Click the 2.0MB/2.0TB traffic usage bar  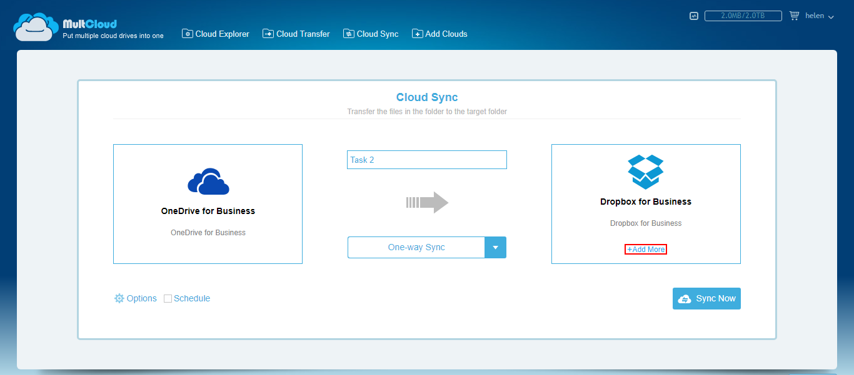pyautogui.click(x=743, y=16)
